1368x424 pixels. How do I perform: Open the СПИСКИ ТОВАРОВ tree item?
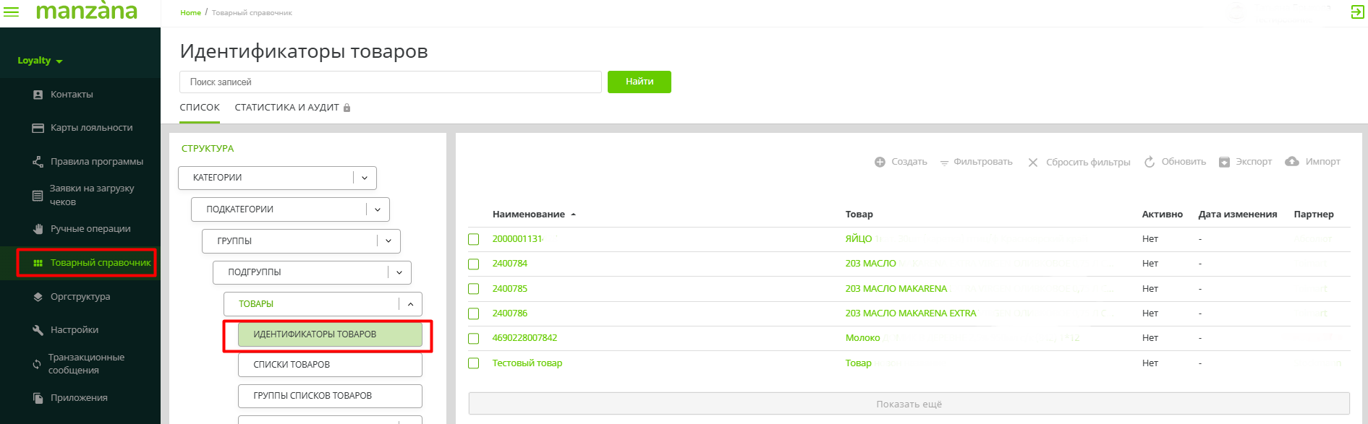pyautogui.click(x=330, y=365)
